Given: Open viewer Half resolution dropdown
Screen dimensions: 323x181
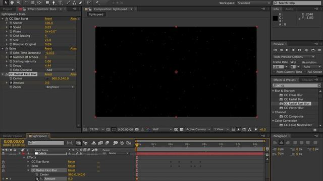Looking at the screenshot, I should (x=162, y=129).
